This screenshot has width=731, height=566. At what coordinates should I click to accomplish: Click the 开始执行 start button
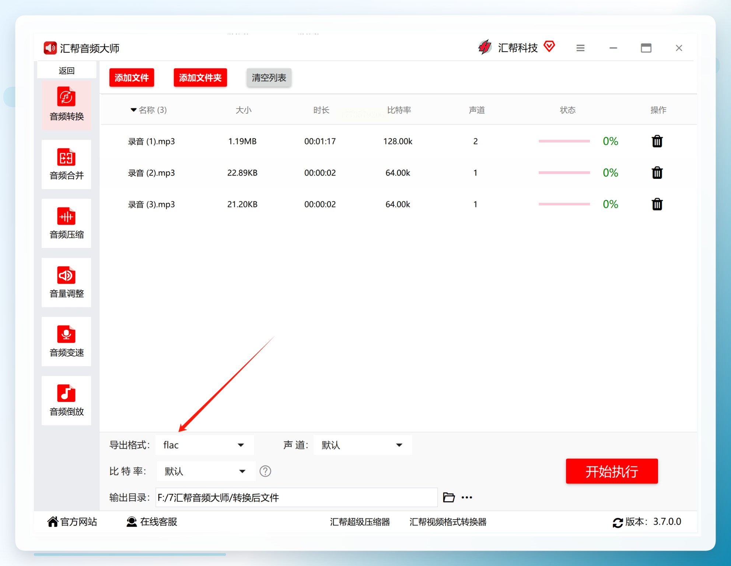pos(612,471)
